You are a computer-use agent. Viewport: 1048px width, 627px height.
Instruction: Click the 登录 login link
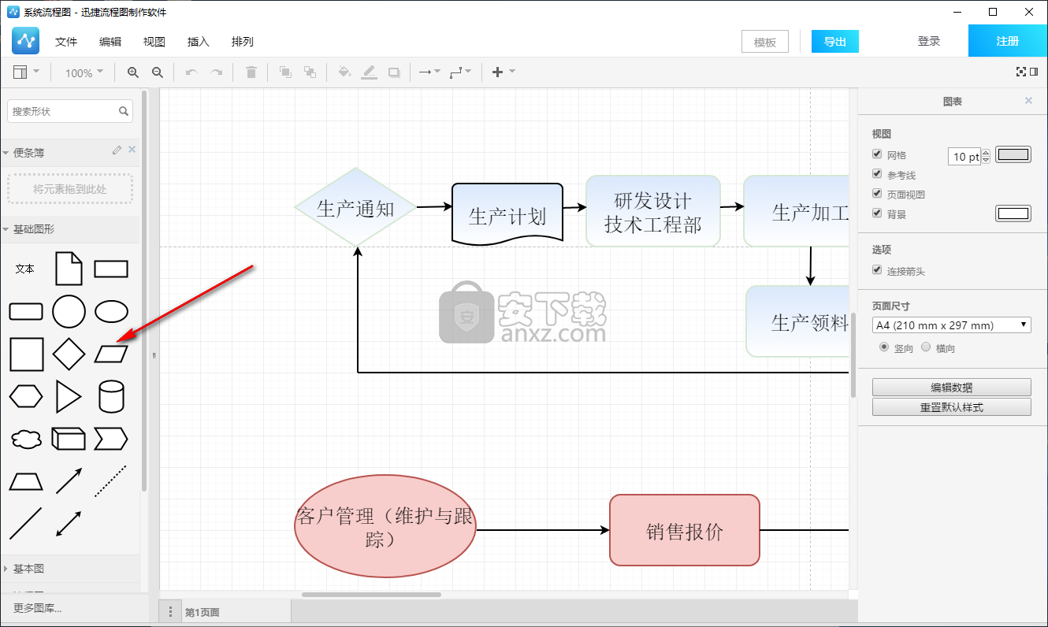coord(929,41)
